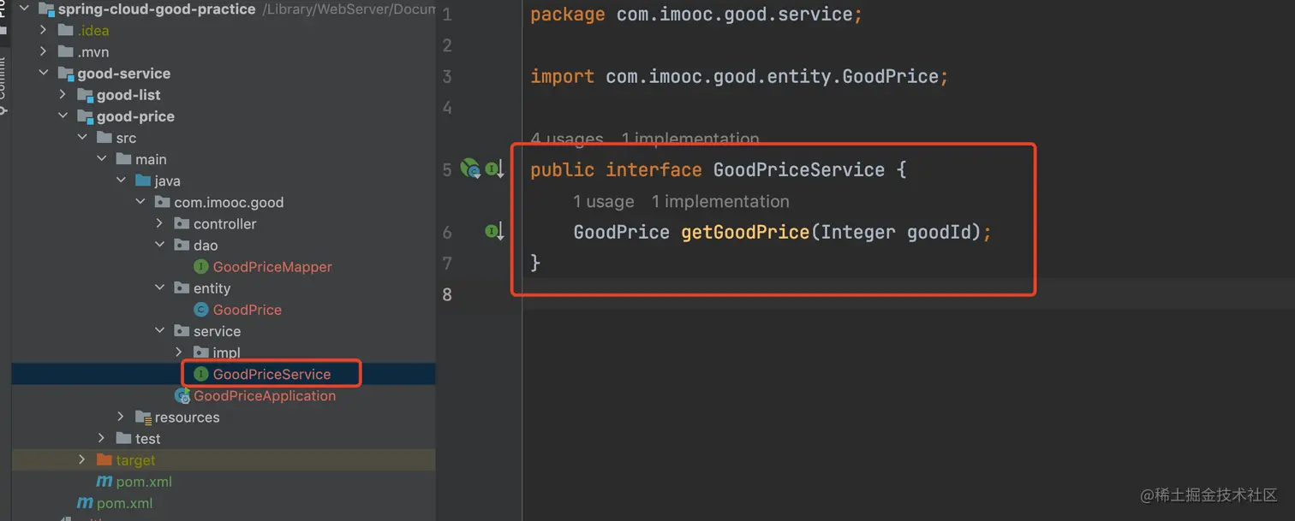Screen dimensions: 1295x521
Task: Click the Spring bean gutter icon on line 5
Action: [x=470, y=169]
